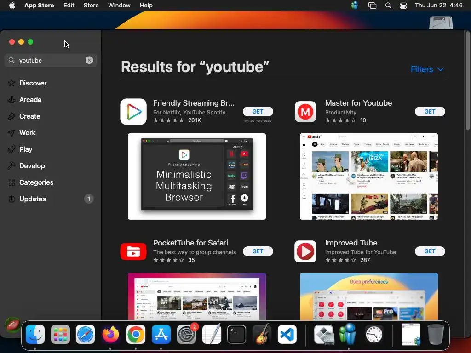Viewport: 471px width, 353px height.
Task: Open Boot Camp Assistant from Dock
Action: pyautogui.click(x=324, y=335)
